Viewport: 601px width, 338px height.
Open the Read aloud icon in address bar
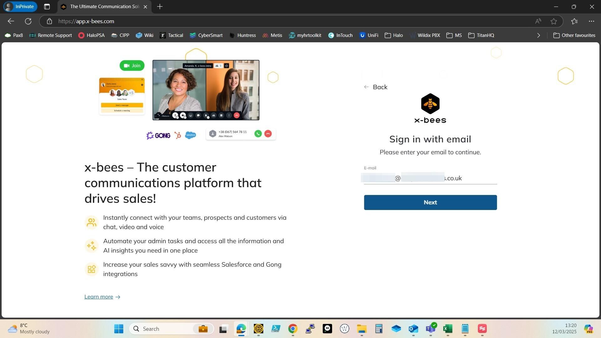[538, 21]
